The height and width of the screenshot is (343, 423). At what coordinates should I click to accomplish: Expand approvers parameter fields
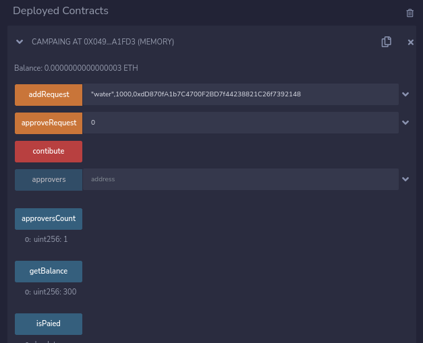tap(405, 179)
